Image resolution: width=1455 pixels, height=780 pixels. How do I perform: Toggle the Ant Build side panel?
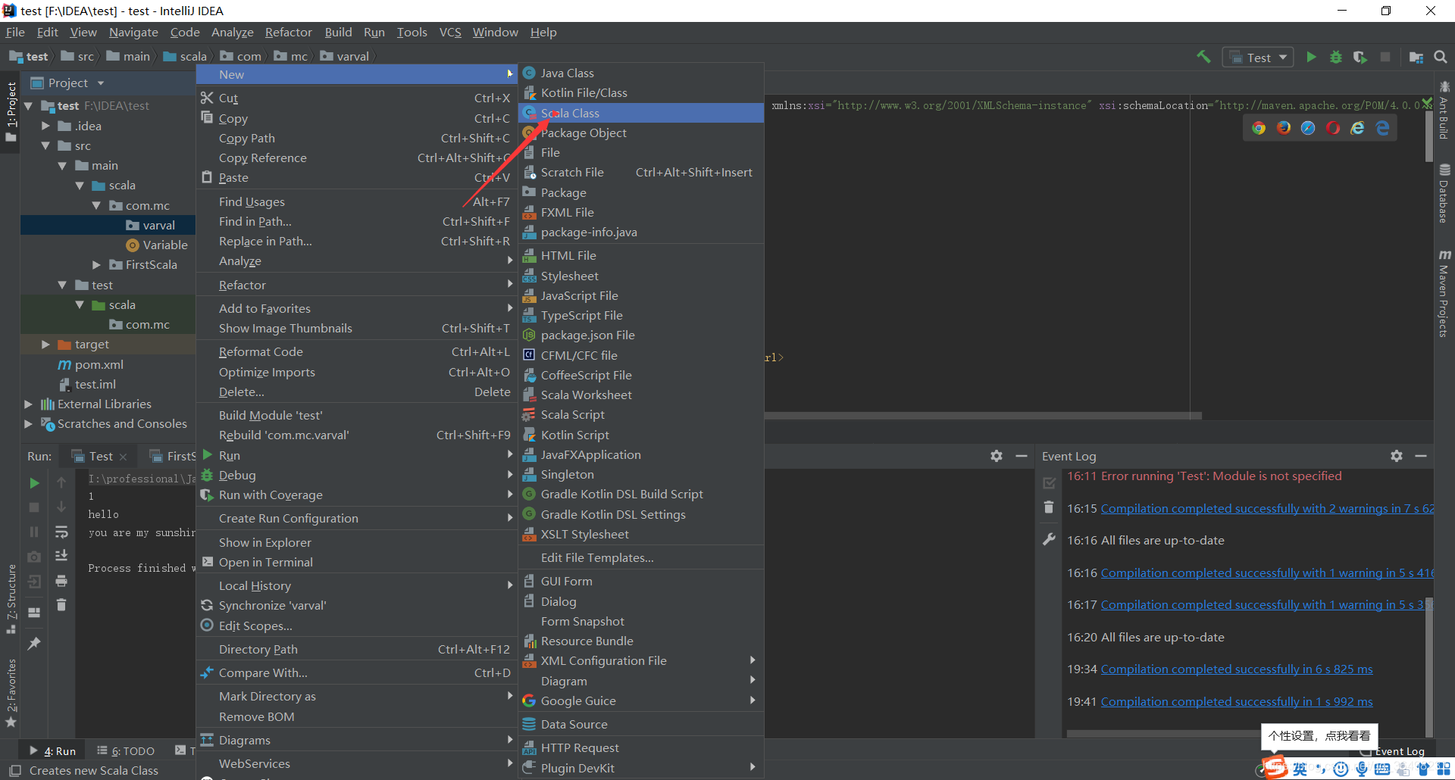pyautogui.click(x=1444, y=111)
